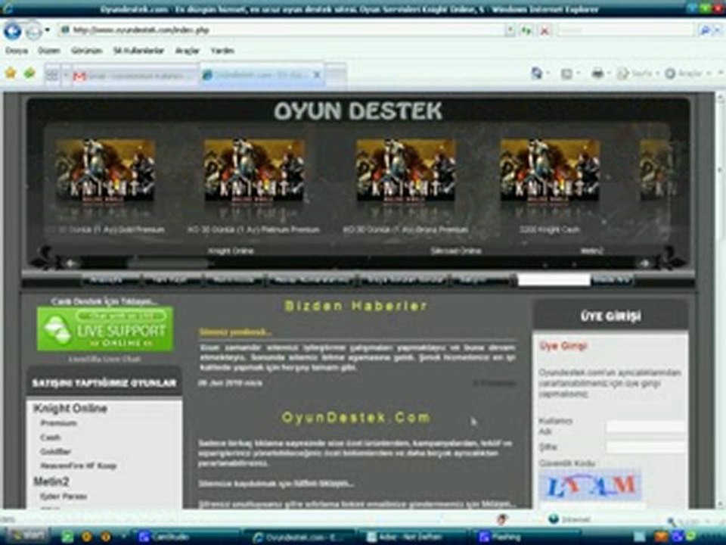Go back with the browser Back button
The image size is (726, 545).
(x=13, y=31)
